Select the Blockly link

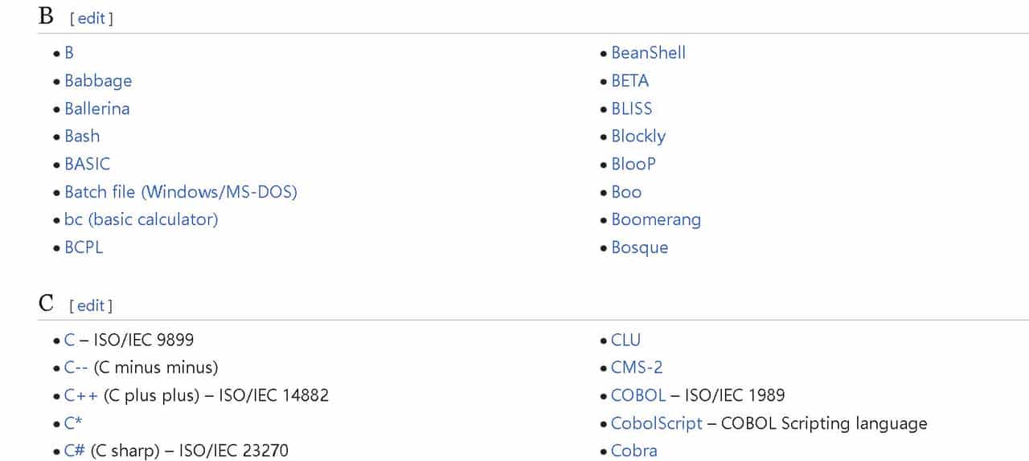tap(638, 137)
